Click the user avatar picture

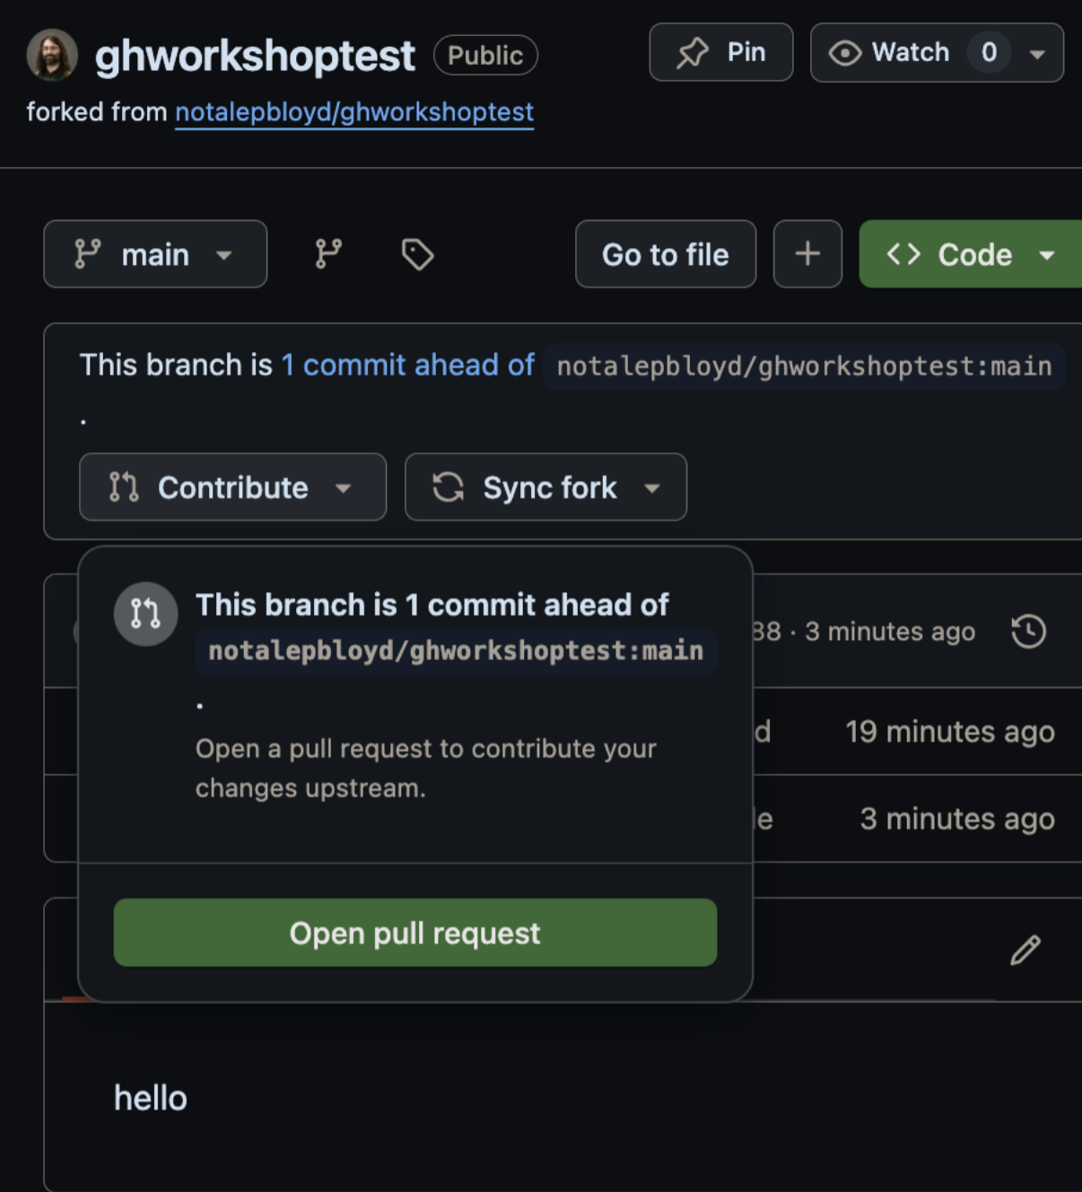52,55
